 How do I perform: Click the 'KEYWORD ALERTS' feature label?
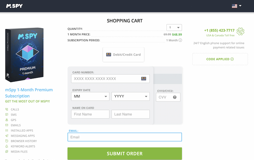click(23, 146)
